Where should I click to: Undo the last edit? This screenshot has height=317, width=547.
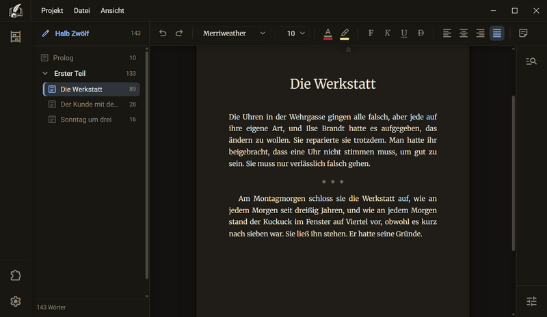point(163,33)
